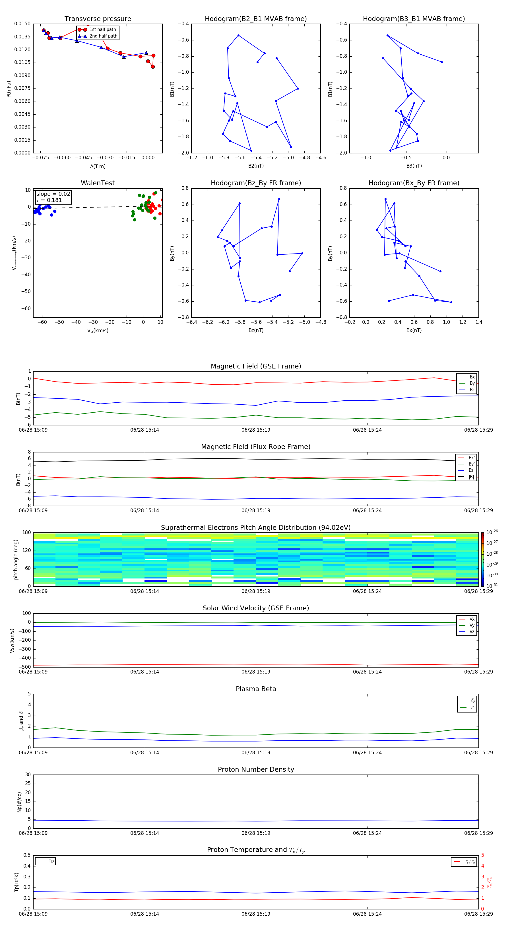Screen dimensions: 512x939
Task: Click the "1st half path" legend entry
Action: pos(97,30)
